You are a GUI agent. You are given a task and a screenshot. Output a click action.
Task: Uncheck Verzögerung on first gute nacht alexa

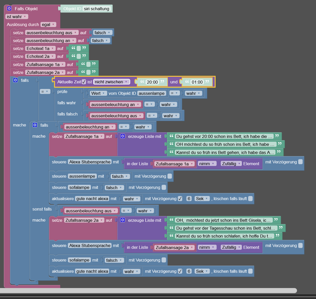pyautogui.click(x=180, y=199)
